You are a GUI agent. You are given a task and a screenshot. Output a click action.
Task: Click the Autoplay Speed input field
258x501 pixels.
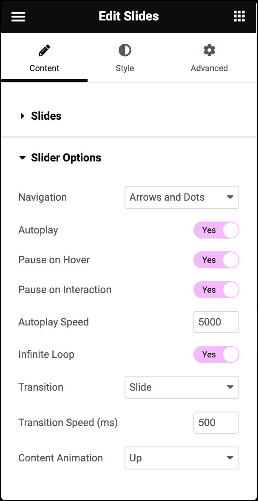tap(216, 322)
